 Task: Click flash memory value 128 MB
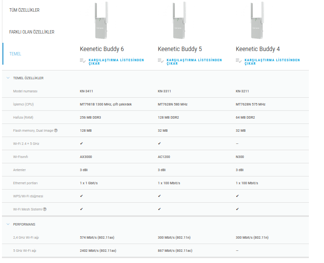point(86,131)
